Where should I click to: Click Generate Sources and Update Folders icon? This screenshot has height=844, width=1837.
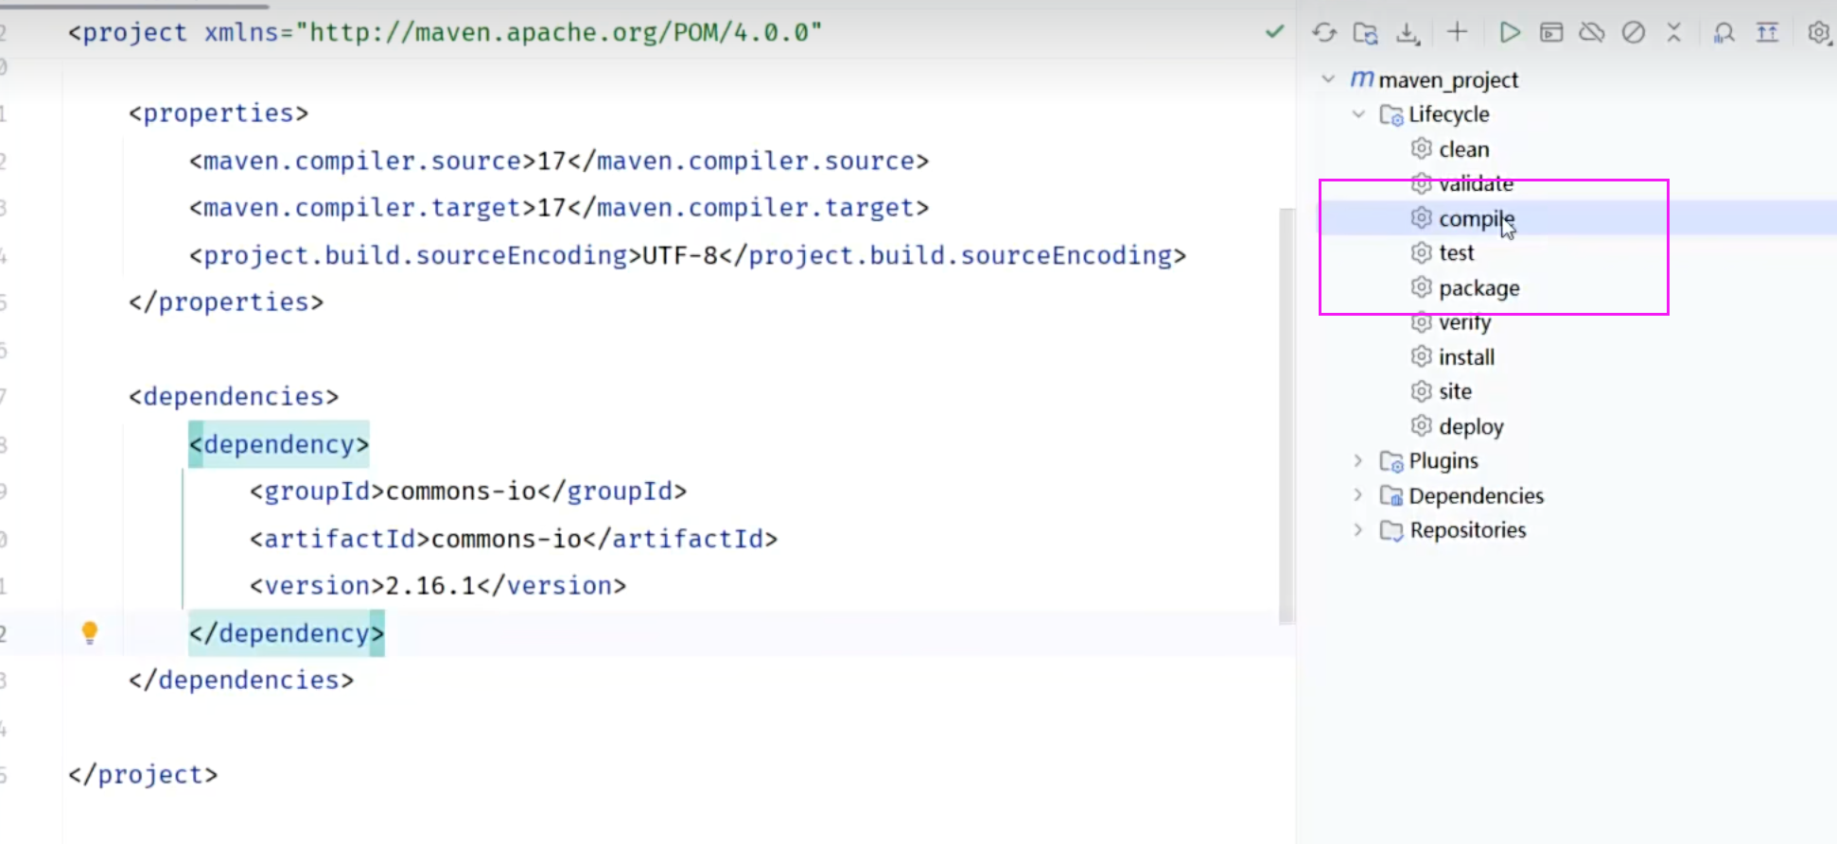(1365, 33)
